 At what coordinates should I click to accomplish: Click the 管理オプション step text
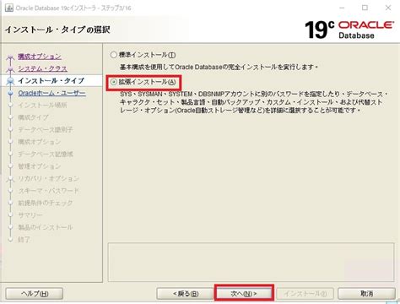pos(40,166)
